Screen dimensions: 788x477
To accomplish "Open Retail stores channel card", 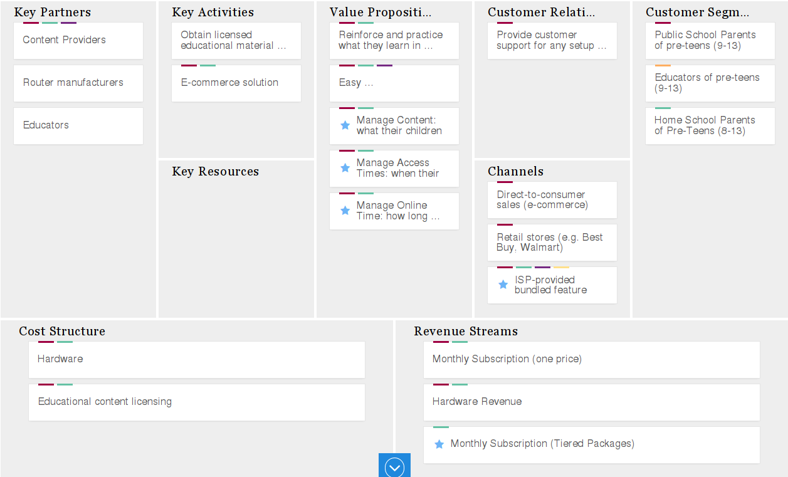I will pos(552,243).
